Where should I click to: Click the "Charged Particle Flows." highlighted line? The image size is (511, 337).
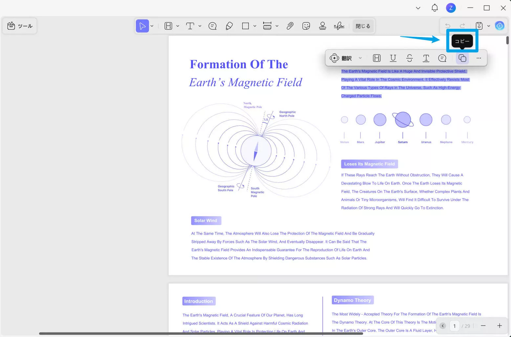pos(361,96)
